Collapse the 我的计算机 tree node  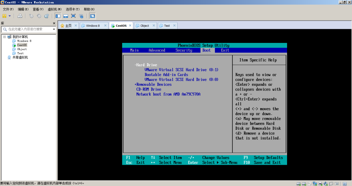click(x=4, y=37)
